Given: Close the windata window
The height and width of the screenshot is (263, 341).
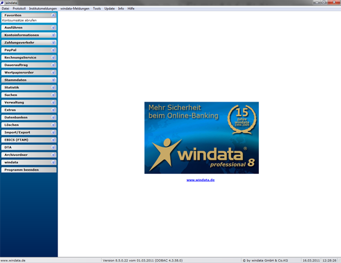Looking at the screenshot, I should 334,2.
